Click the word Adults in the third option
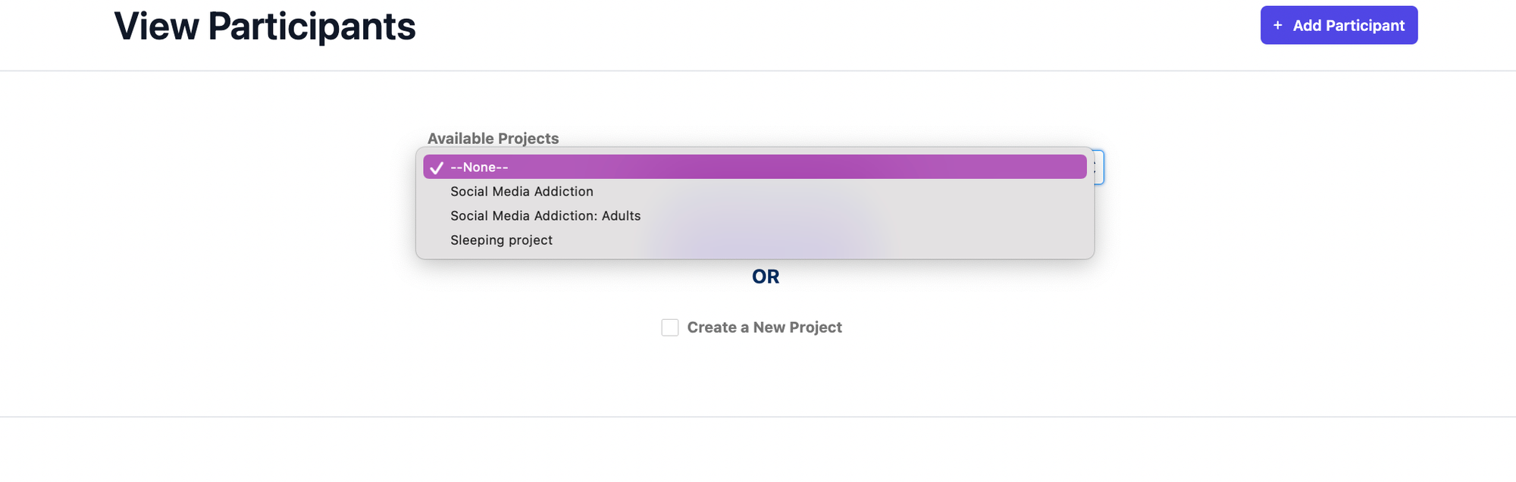 [x=621, y=216]
